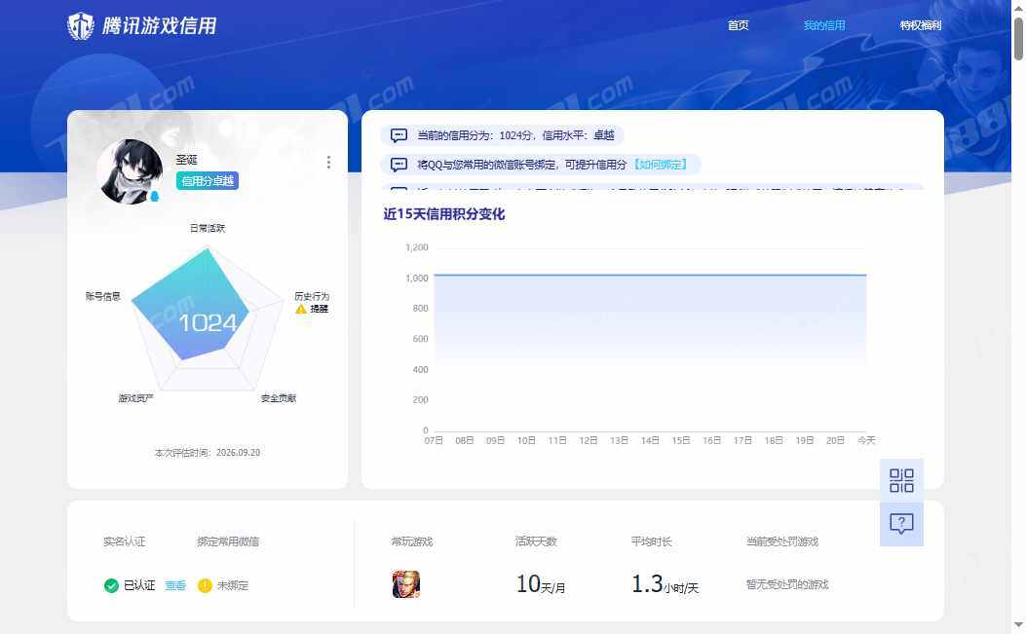Viewport: 1026px width, 634px height.
Task: Select the 游戏资产 radar label
Action: point(135,397)
